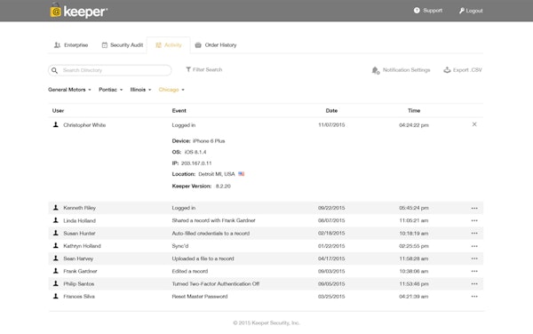The image size is (533, 334).
Task: Click the Time column header
Action: (414, 111)
